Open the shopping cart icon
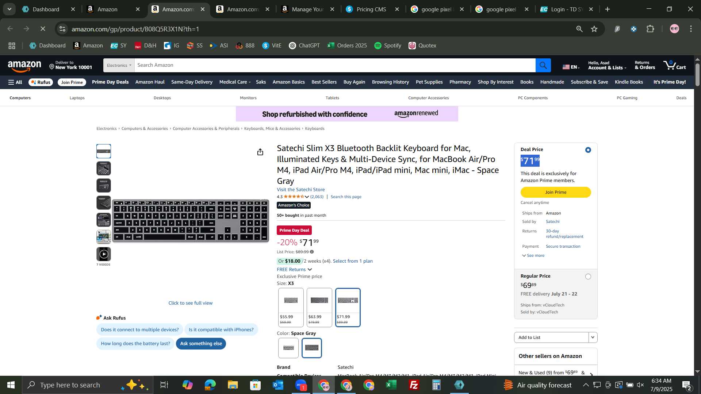701x394 pixels. pos(675,65)
